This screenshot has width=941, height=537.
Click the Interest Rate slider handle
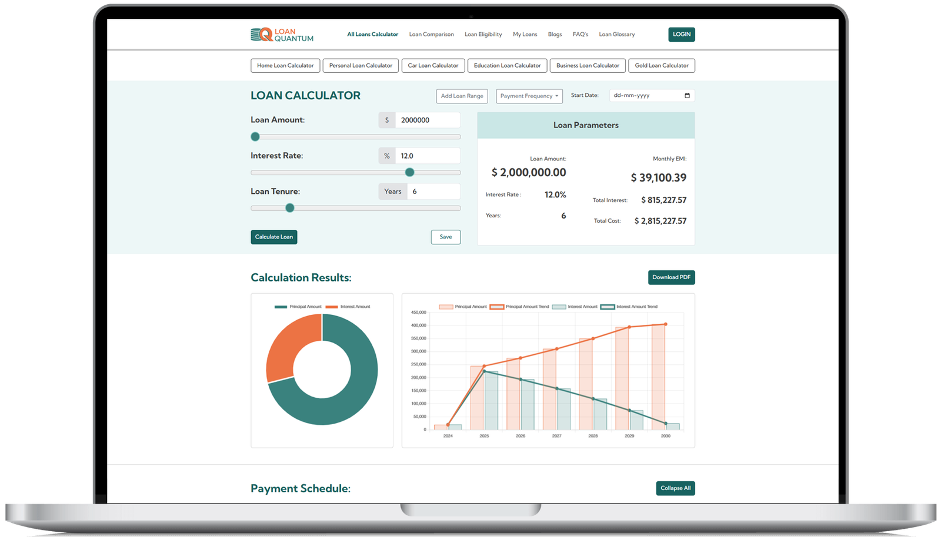(410, 172)
